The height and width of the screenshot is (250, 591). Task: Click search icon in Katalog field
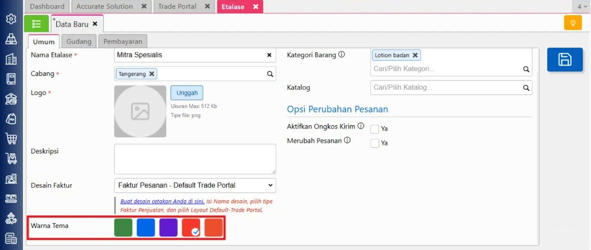tap(526, 87)
